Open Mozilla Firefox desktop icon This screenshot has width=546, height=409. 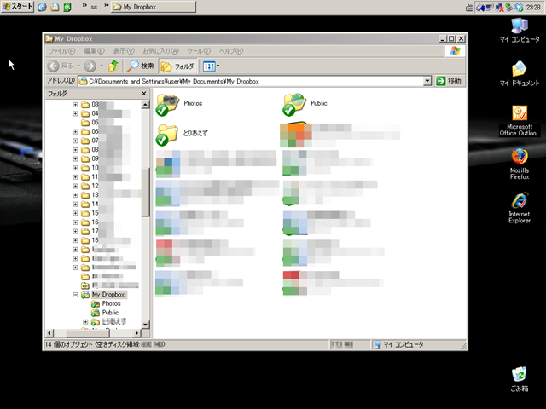pos(520,164)
